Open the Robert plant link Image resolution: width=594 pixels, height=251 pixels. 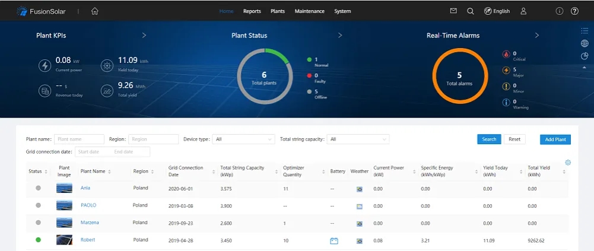[88, 240]
